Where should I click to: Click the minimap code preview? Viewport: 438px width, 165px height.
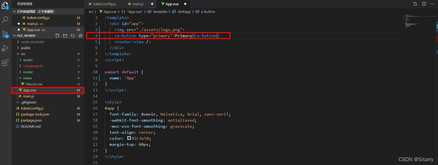pyautogui.click(x=419, y=21)
